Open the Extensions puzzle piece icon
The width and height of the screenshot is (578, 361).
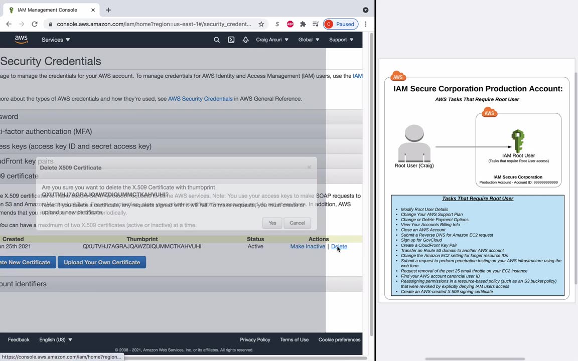click(303, 24)
